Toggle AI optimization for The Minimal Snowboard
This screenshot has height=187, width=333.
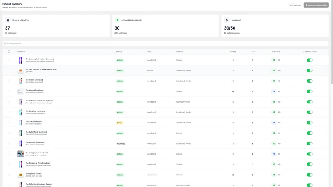pyautogui.click(x=309, y=91)
